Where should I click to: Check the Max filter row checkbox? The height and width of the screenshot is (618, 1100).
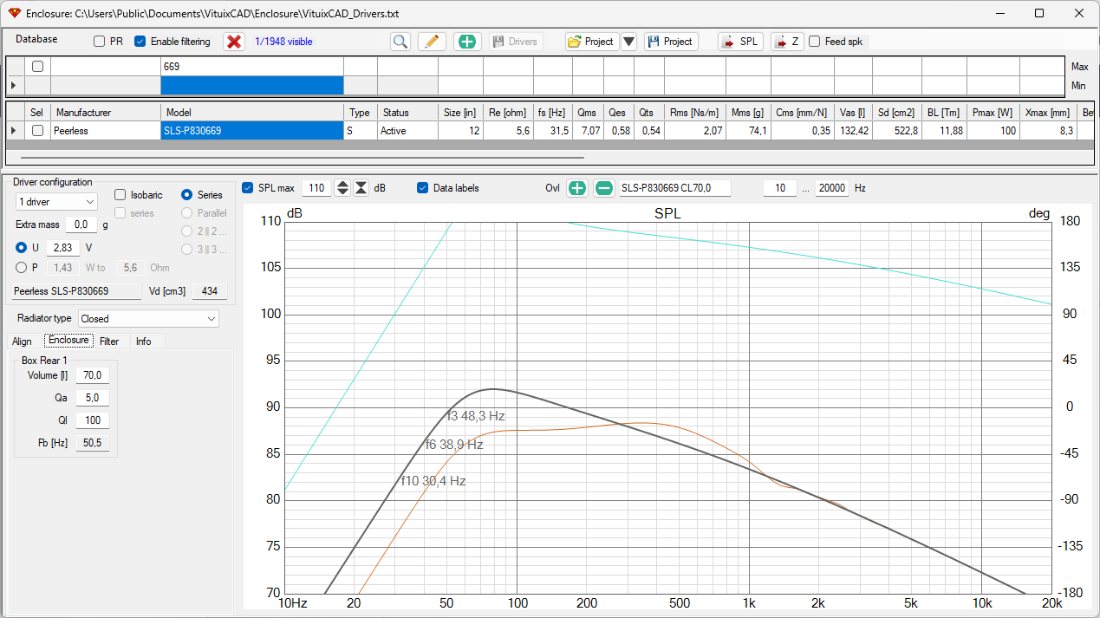tap(38, 67)
